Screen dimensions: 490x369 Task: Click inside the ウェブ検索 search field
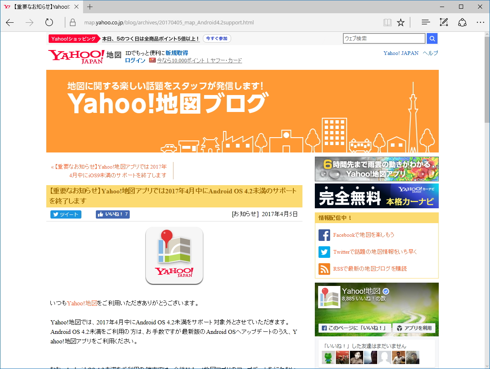click(383, 38)
